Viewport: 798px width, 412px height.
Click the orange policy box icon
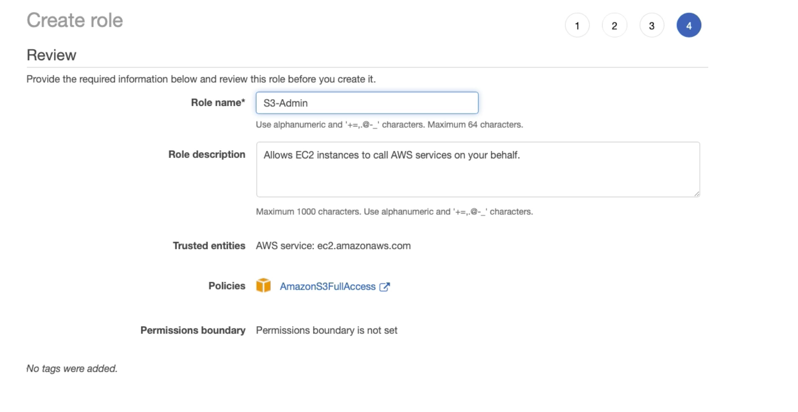pyautogui.click(x=263, y=286)
